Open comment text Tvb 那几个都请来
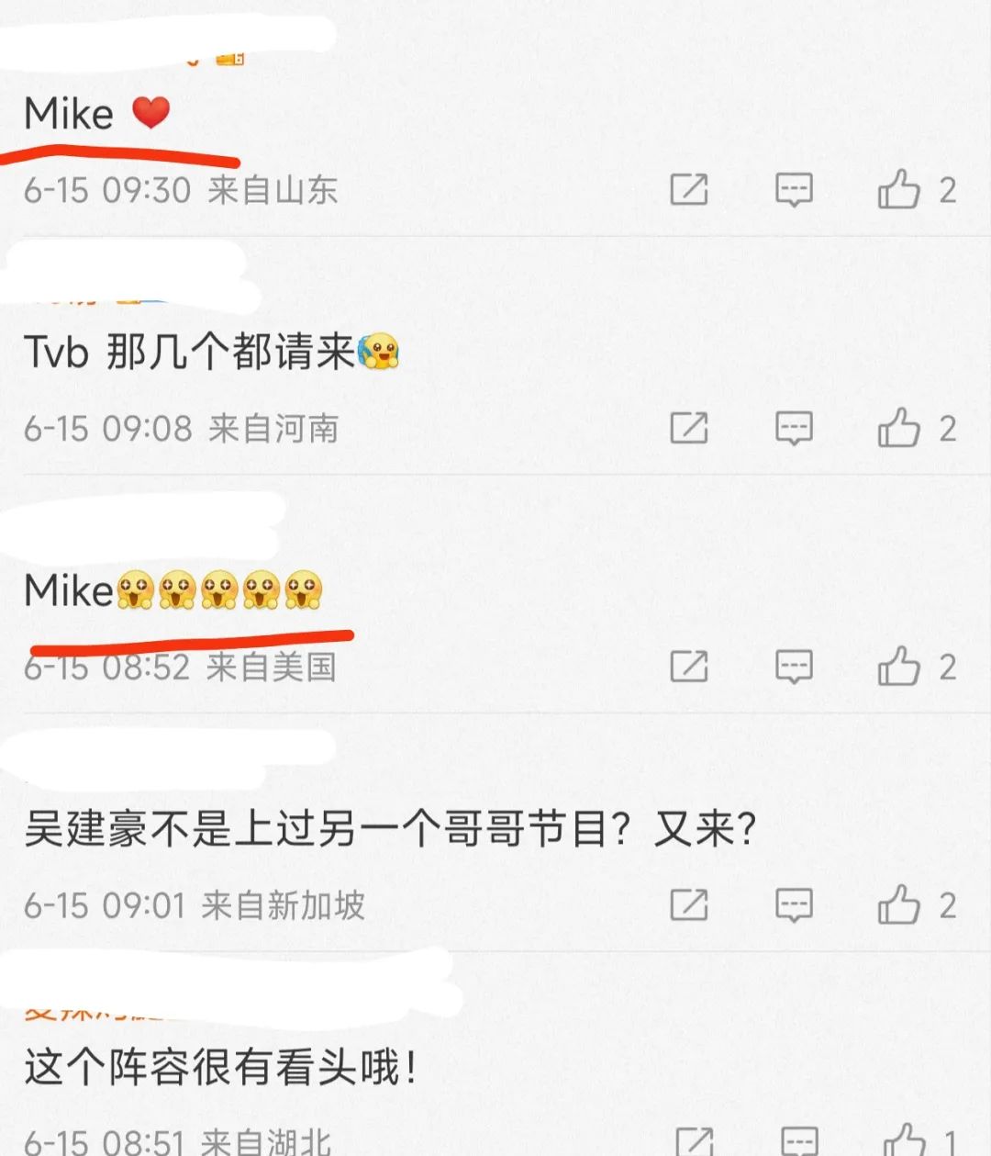 point(212,352)
